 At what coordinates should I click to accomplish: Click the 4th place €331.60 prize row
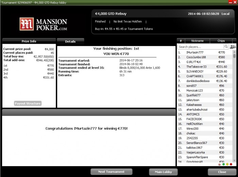point(29,77)
